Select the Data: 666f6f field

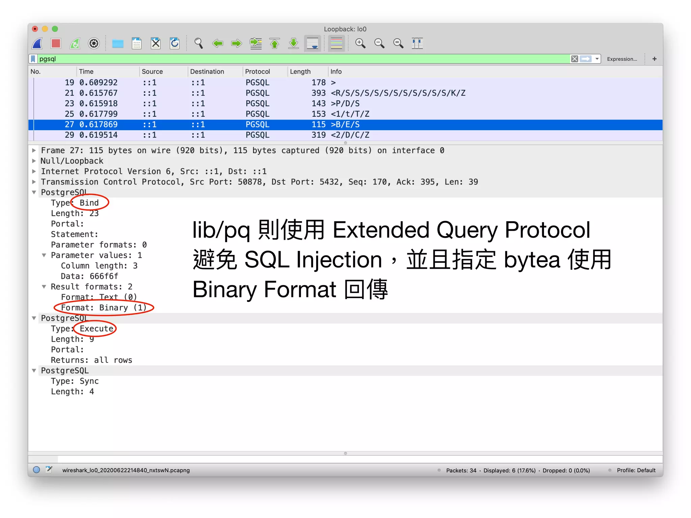pos(89,276)
